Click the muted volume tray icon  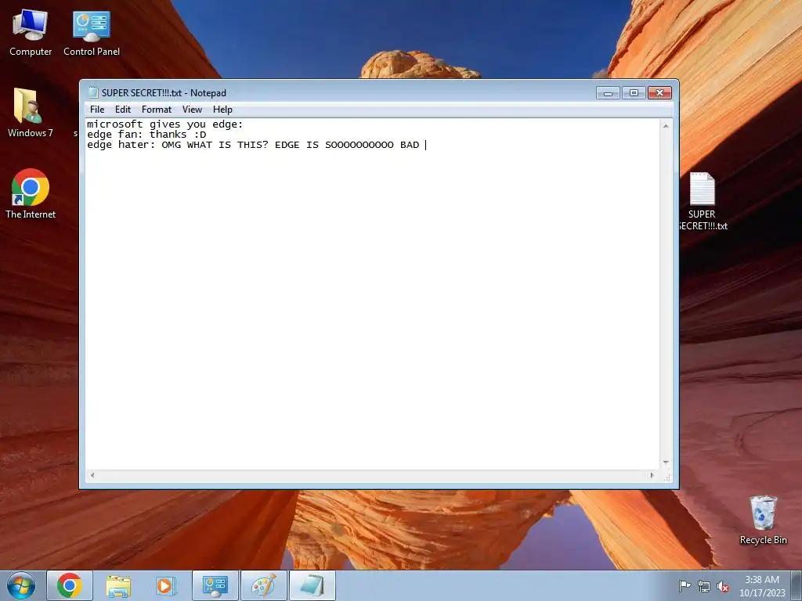723,586
